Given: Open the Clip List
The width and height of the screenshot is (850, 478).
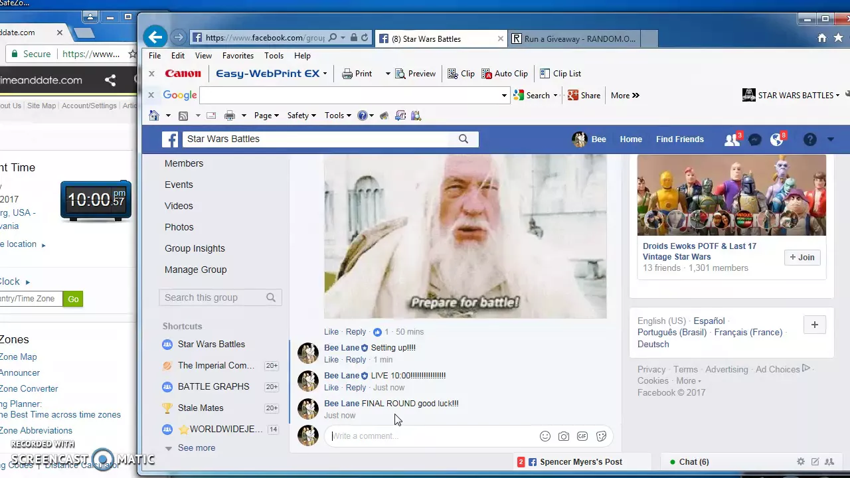Looking at the screenshot, I should [x=560, y=74].
